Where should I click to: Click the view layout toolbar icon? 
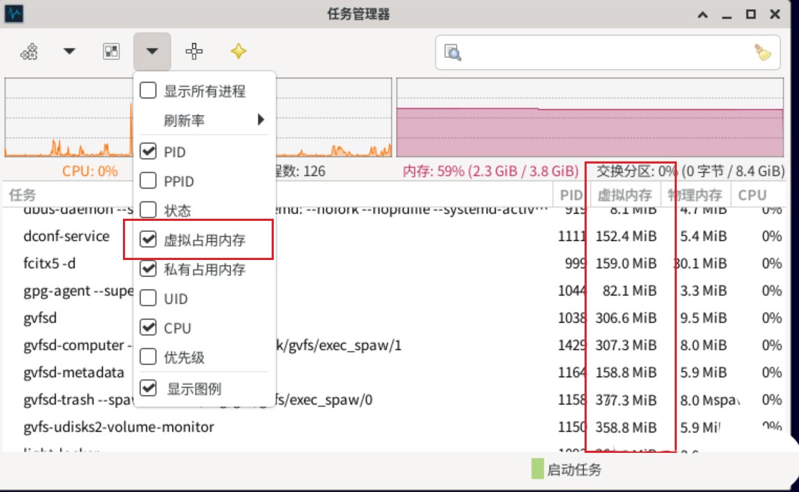pos(111,51)
